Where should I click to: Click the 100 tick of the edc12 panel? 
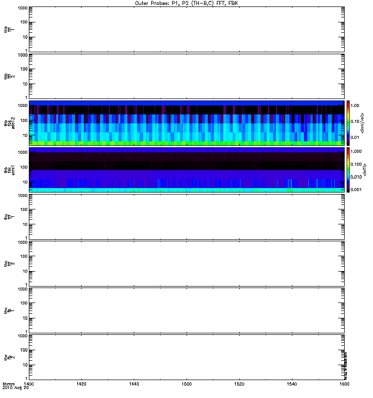click(x=24, y=120)
